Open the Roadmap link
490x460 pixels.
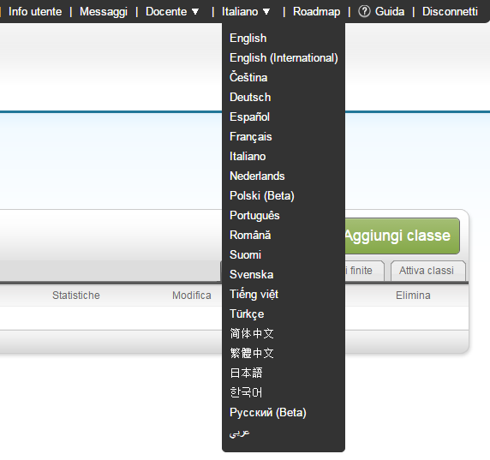point(316,12)
